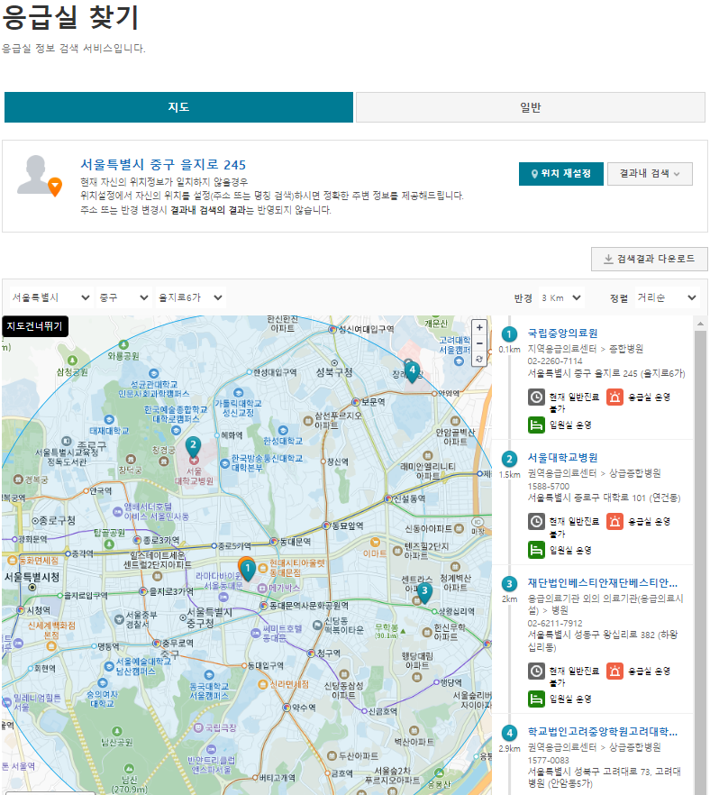This screenshot has width=710, height=795.
Task: Open the 결과내 검색 dropdown
Action: 650,174
